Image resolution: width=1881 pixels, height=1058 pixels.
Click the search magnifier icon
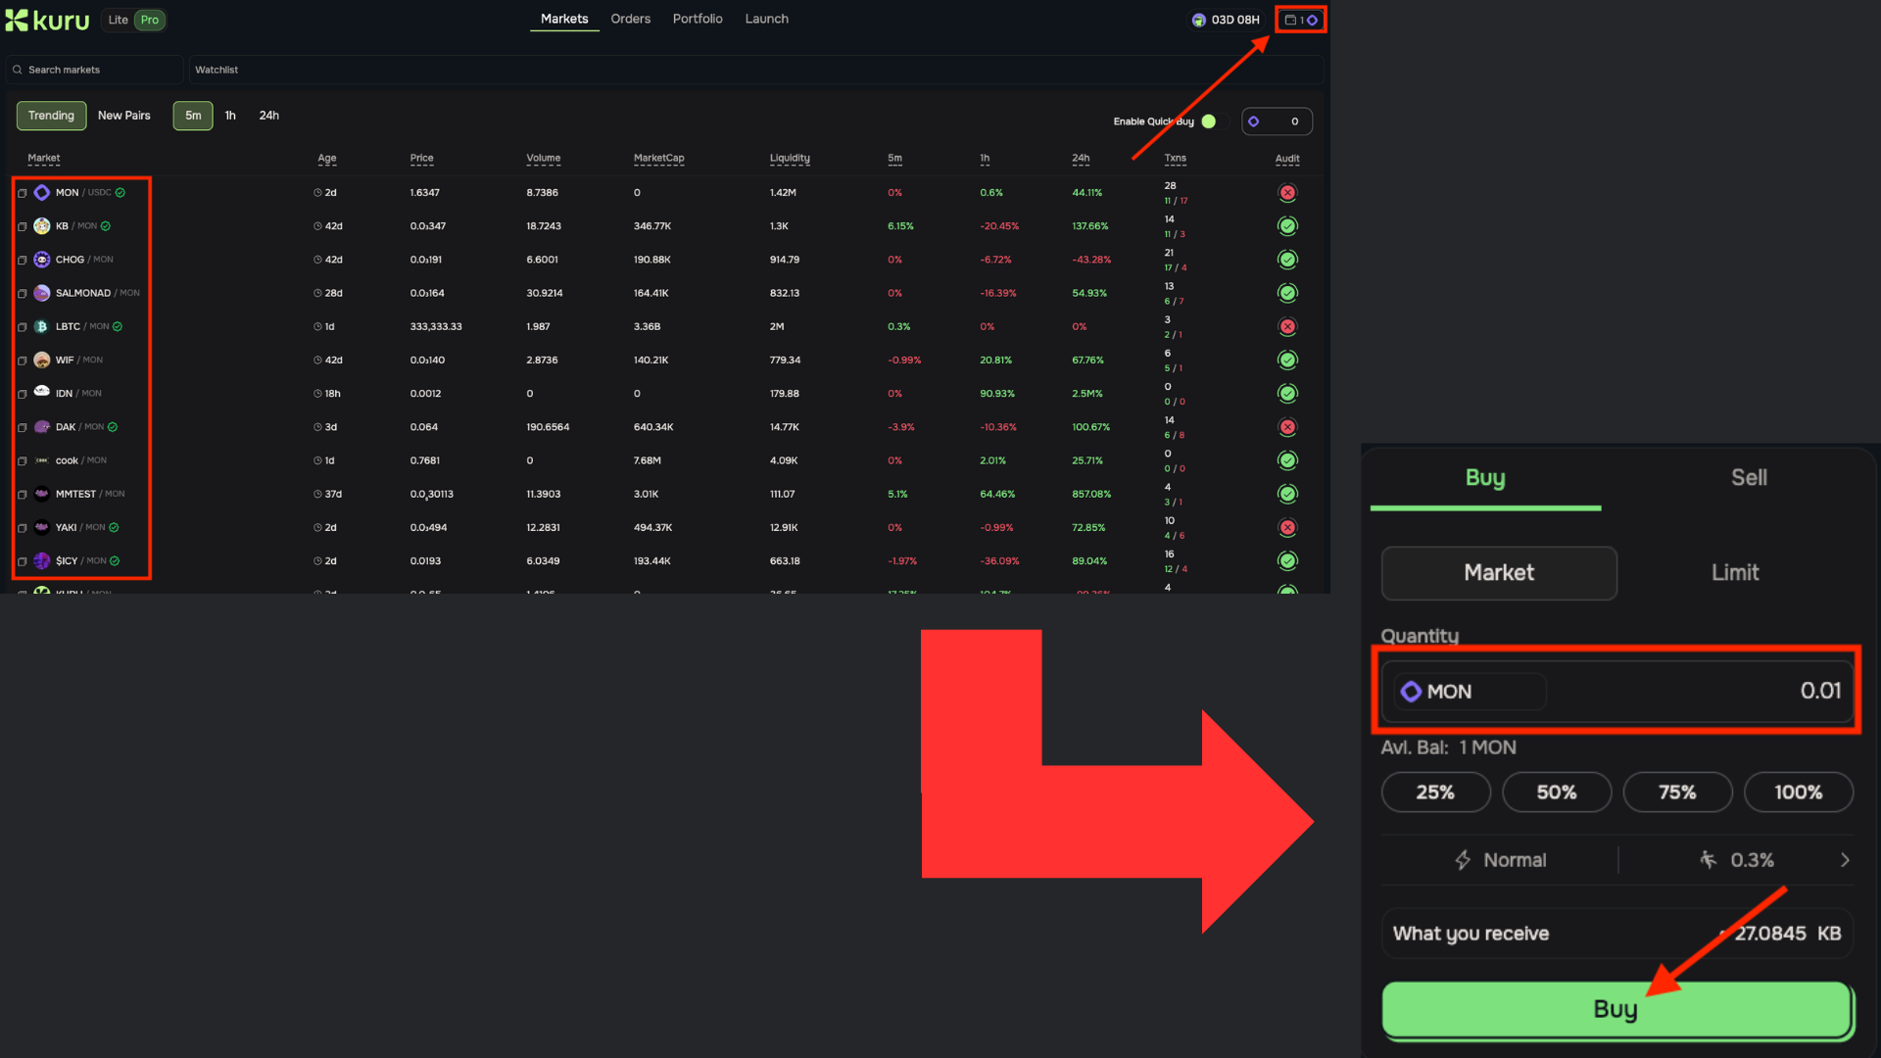click(x=17, y=70)
